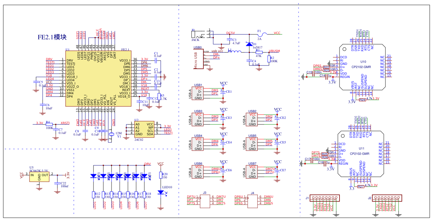Click the TESTJ label at U2 SDA
The image size is (433, 221).
point(168,133)
